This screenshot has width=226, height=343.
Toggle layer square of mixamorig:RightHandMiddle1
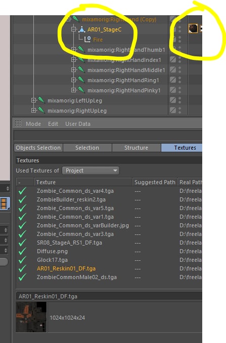[173, 70]
